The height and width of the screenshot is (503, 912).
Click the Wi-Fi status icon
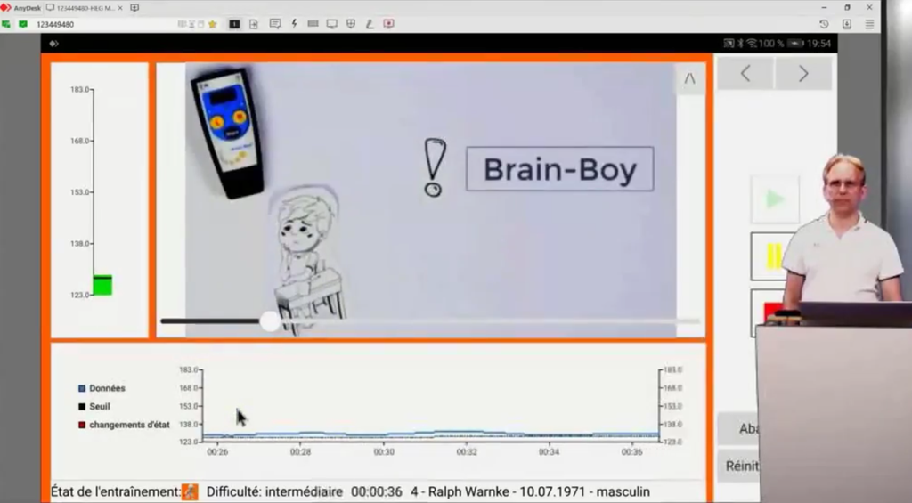752,43
